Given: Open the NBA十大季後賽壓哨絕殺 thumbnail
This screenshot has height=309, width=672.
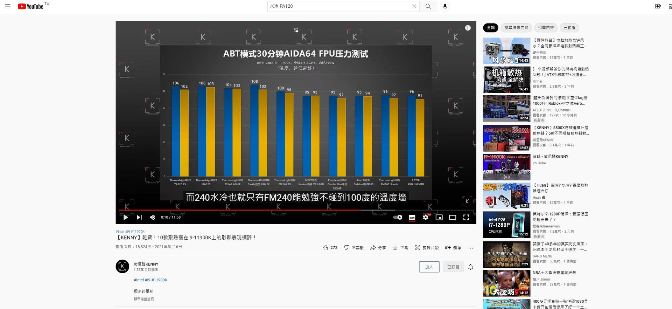Looking at the screenshot, I should 506,283.
